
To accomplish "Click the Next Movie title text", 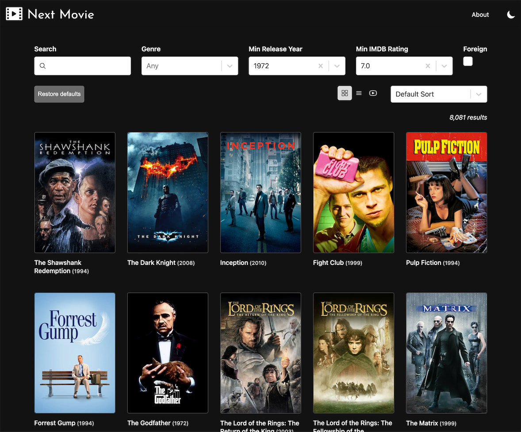I will tap(61, 14).
